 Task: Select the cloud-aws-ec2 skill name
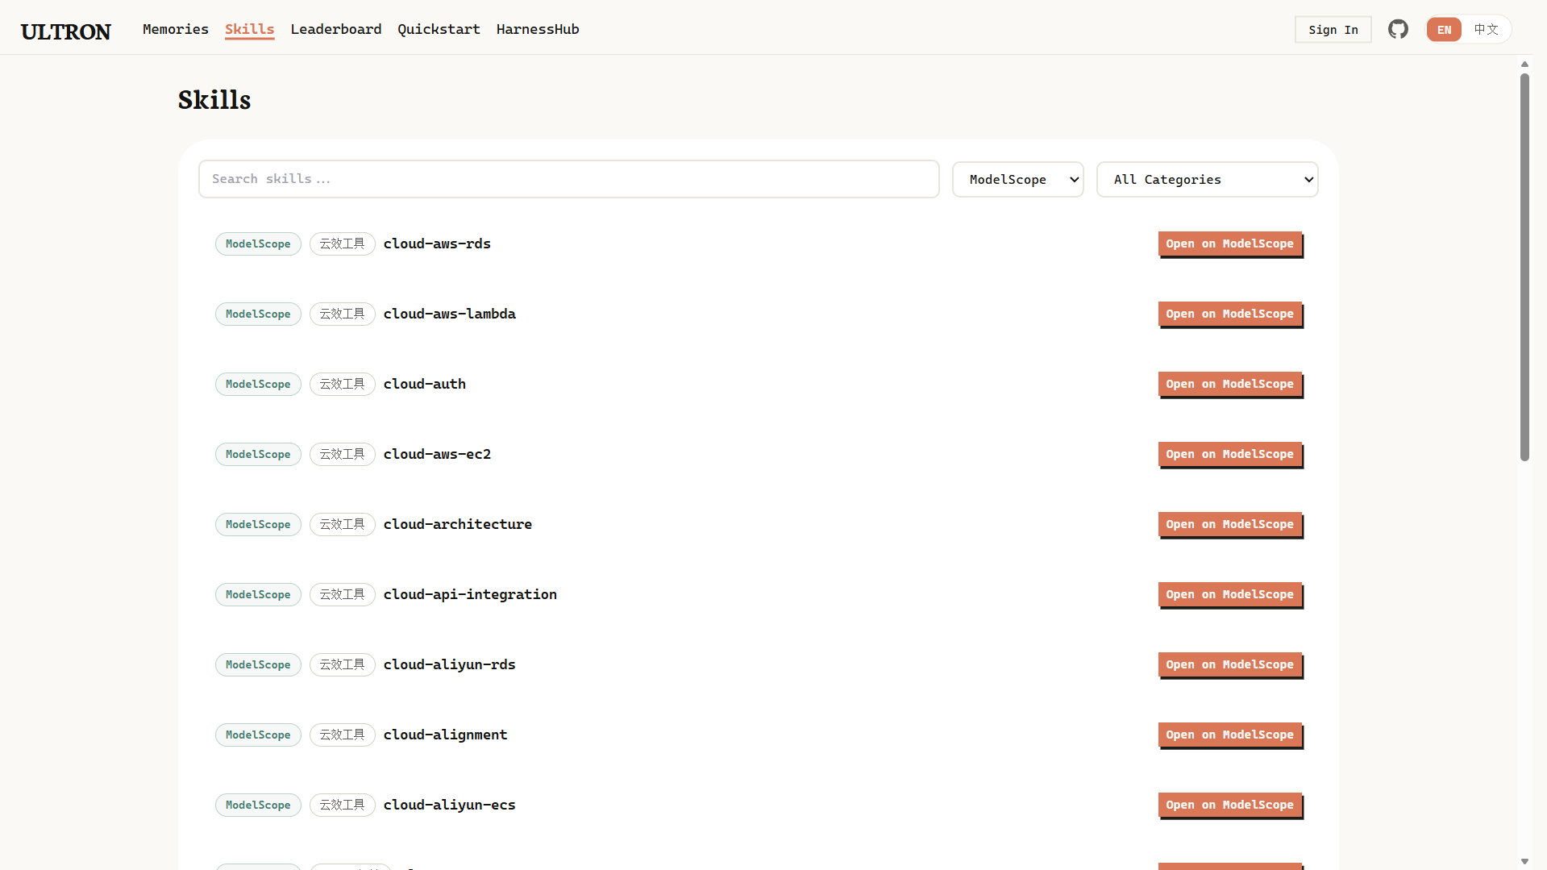[437, 454]
